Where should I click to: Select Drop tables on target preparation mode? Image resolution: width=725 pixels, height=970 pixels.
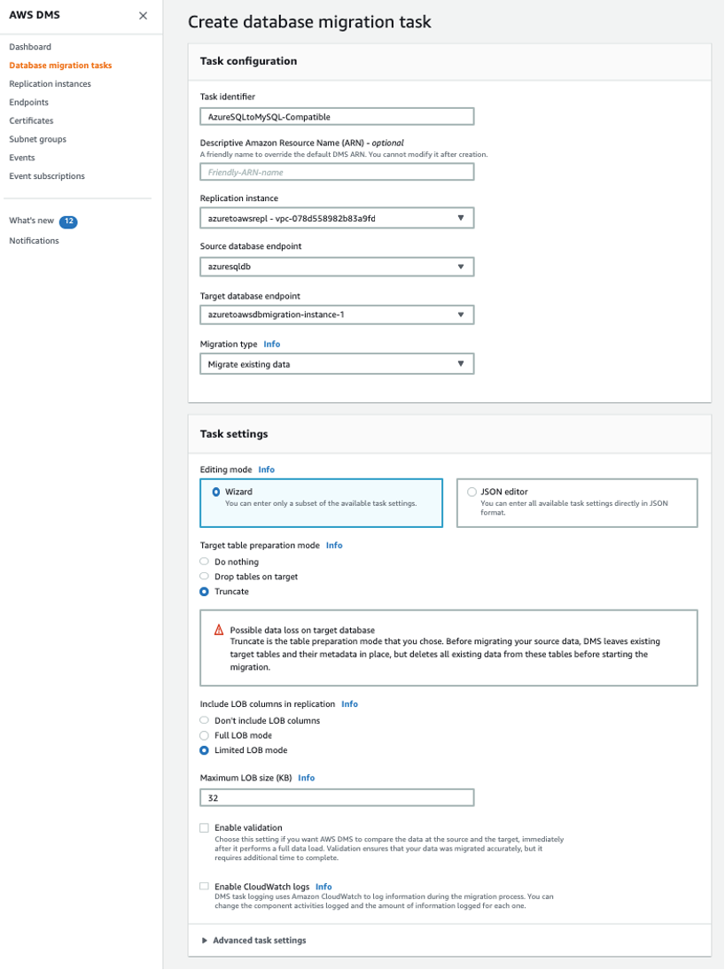tap(204, 576)
